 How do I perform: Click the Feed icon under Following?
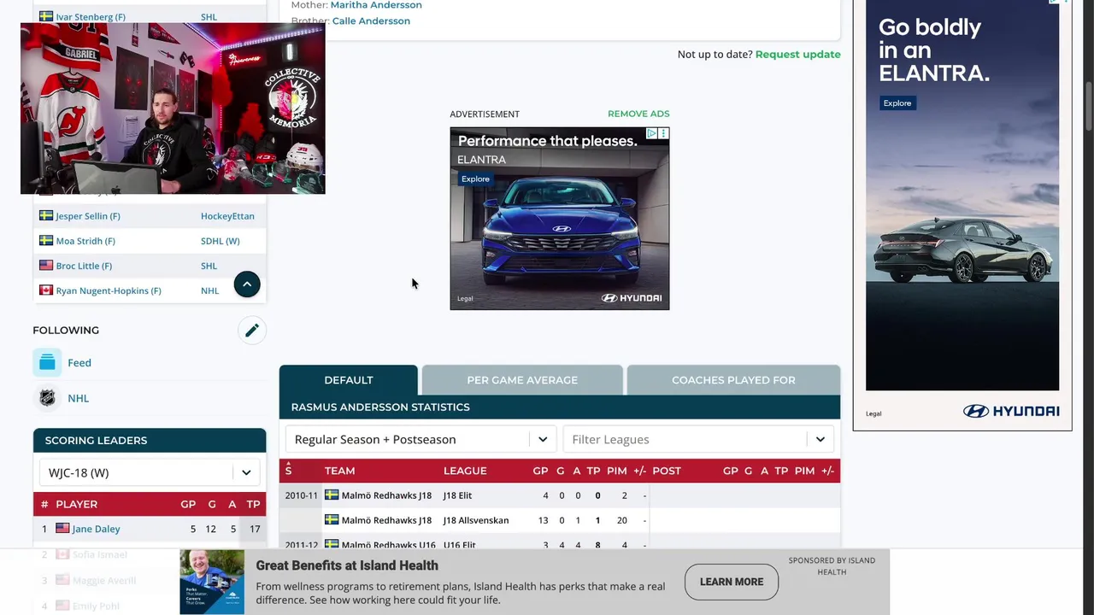click(47, 362)
